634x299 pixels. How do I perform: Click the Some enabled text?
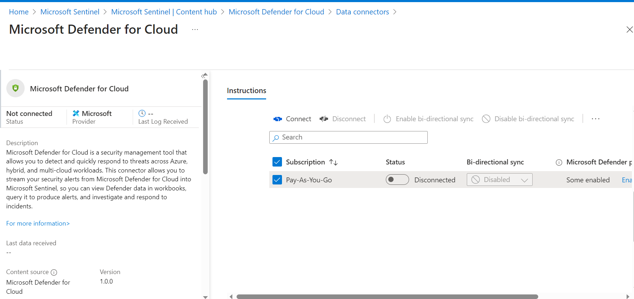(588, 180)
